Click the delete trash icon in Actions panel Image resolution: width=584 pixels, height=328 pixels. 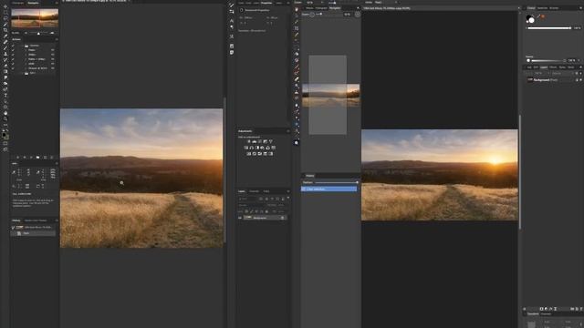tap(52, 158)
